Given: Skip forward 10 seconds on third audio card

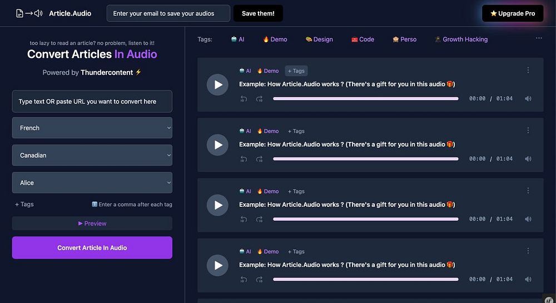Looking at the screenshot, I should [x=259, y=220].
